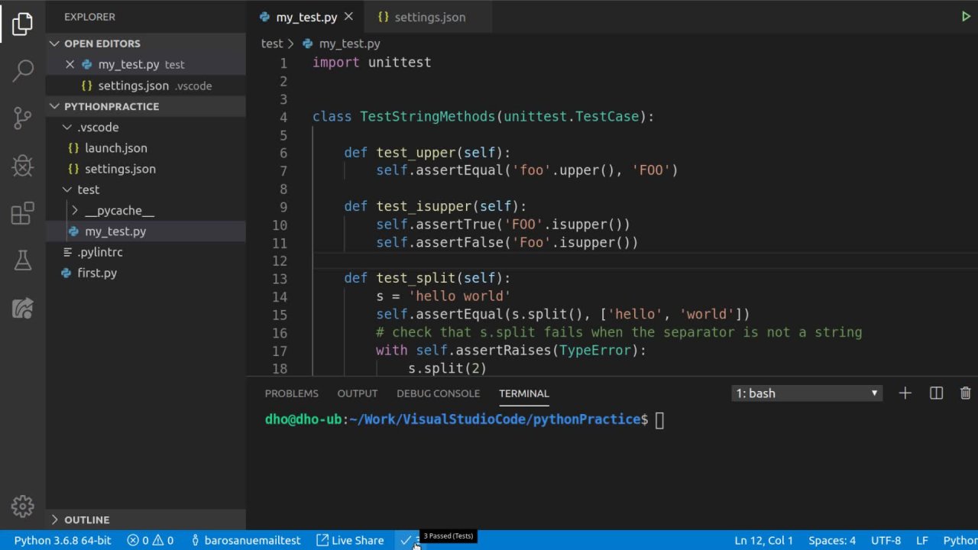
Task: Place cursor on 'import unittest' line
Action: click(x=371, y=63)
